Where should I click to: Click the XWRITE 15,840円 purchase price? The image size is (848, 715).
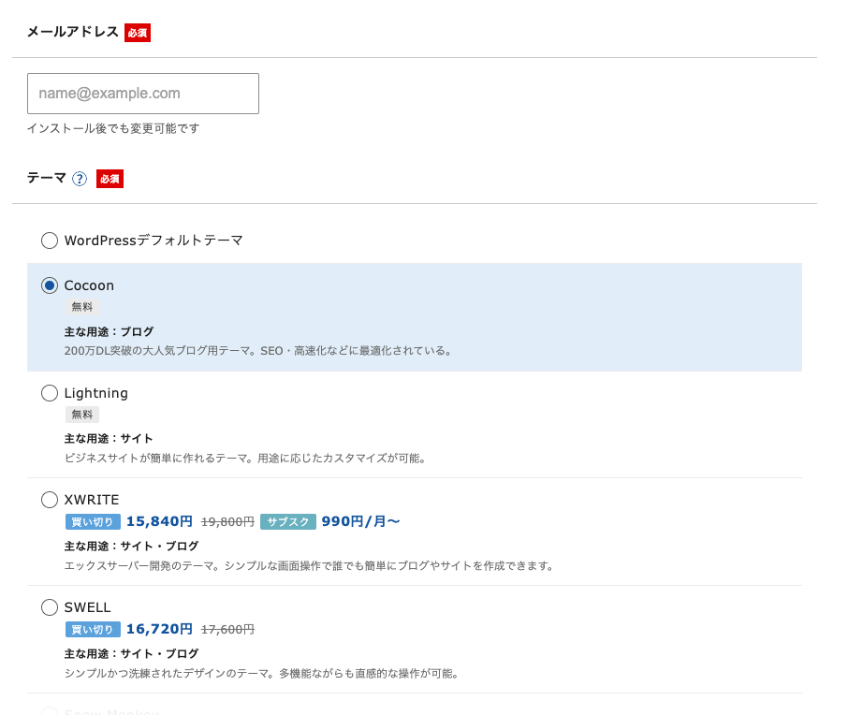click(159, 521)
